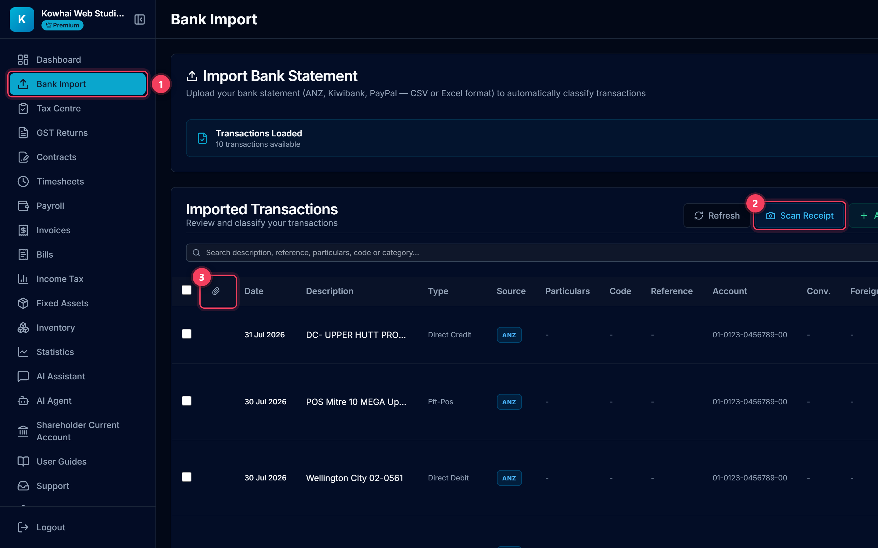
Task: Click the AI Agent robot icon
Action: 23,400
